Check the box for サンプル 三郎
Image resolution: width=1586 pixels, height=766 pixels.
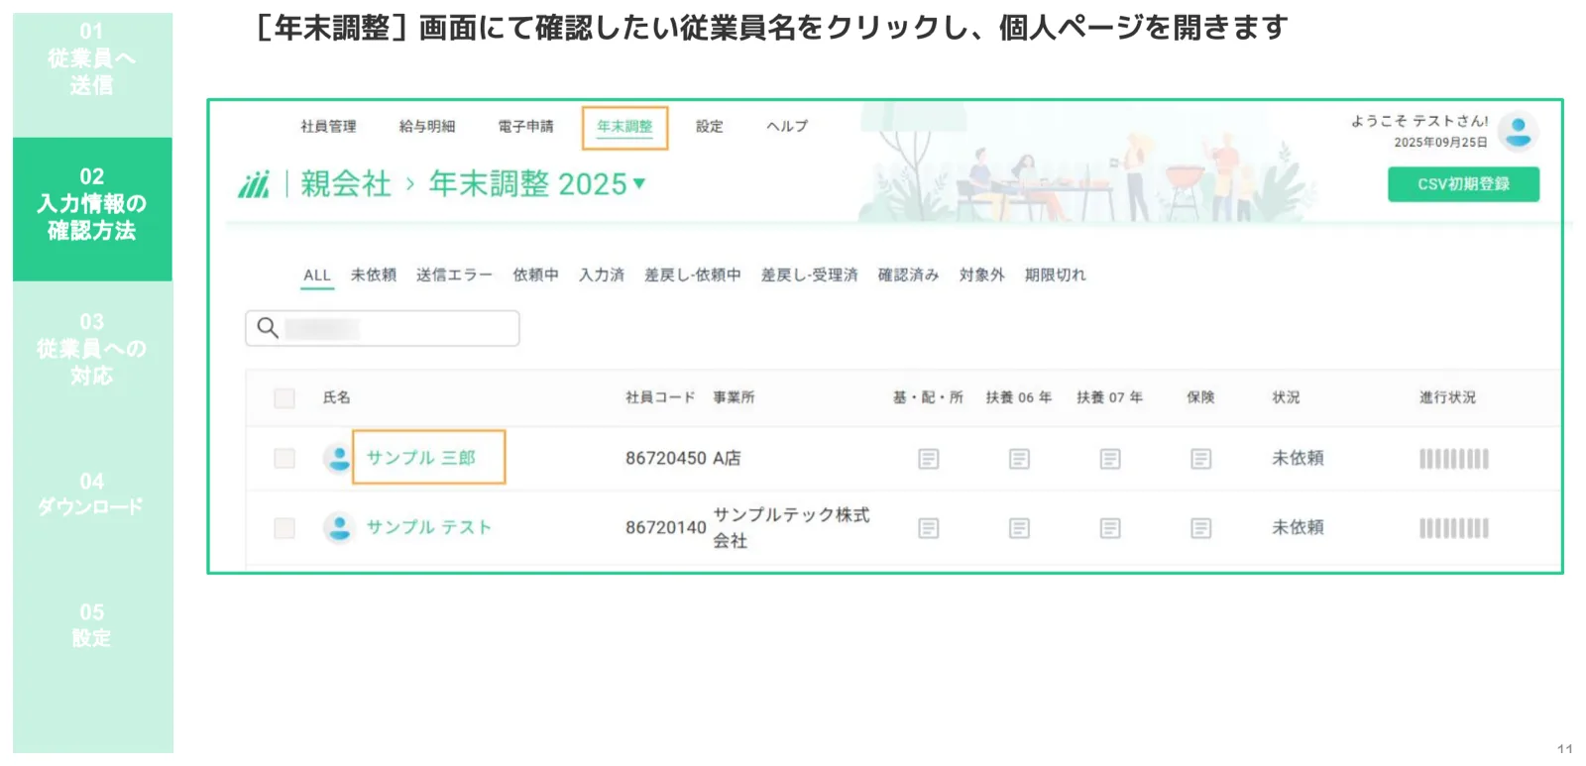(284, 459)
